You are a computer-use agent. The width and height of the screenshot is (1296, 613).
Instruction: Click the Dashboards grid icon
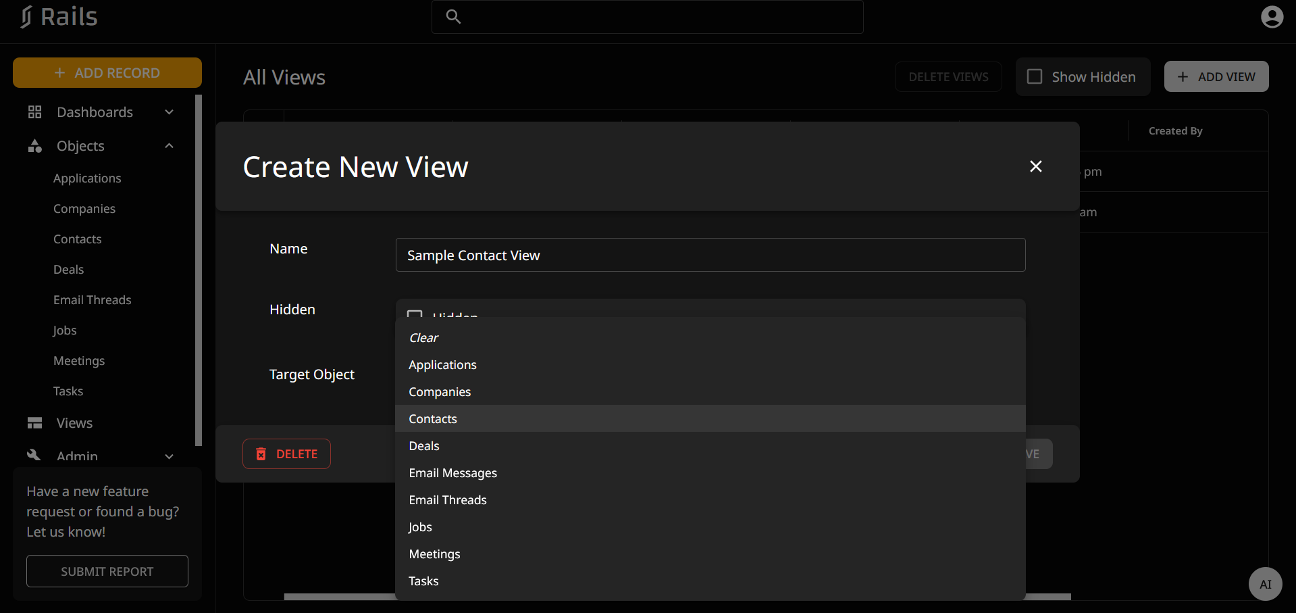click(35, 112)
